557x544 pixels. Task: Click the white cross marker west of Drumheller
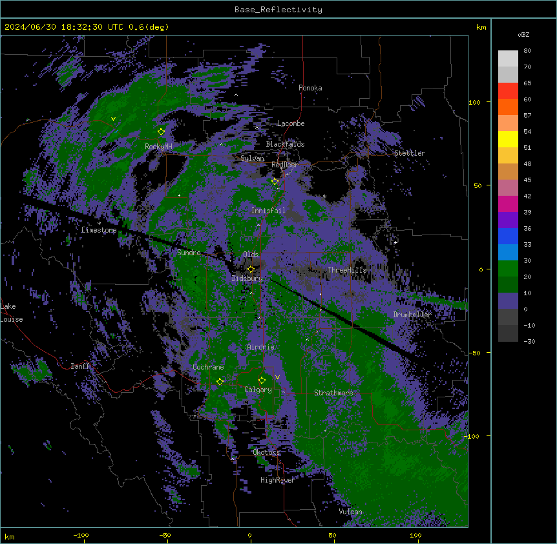click(395, 242)
